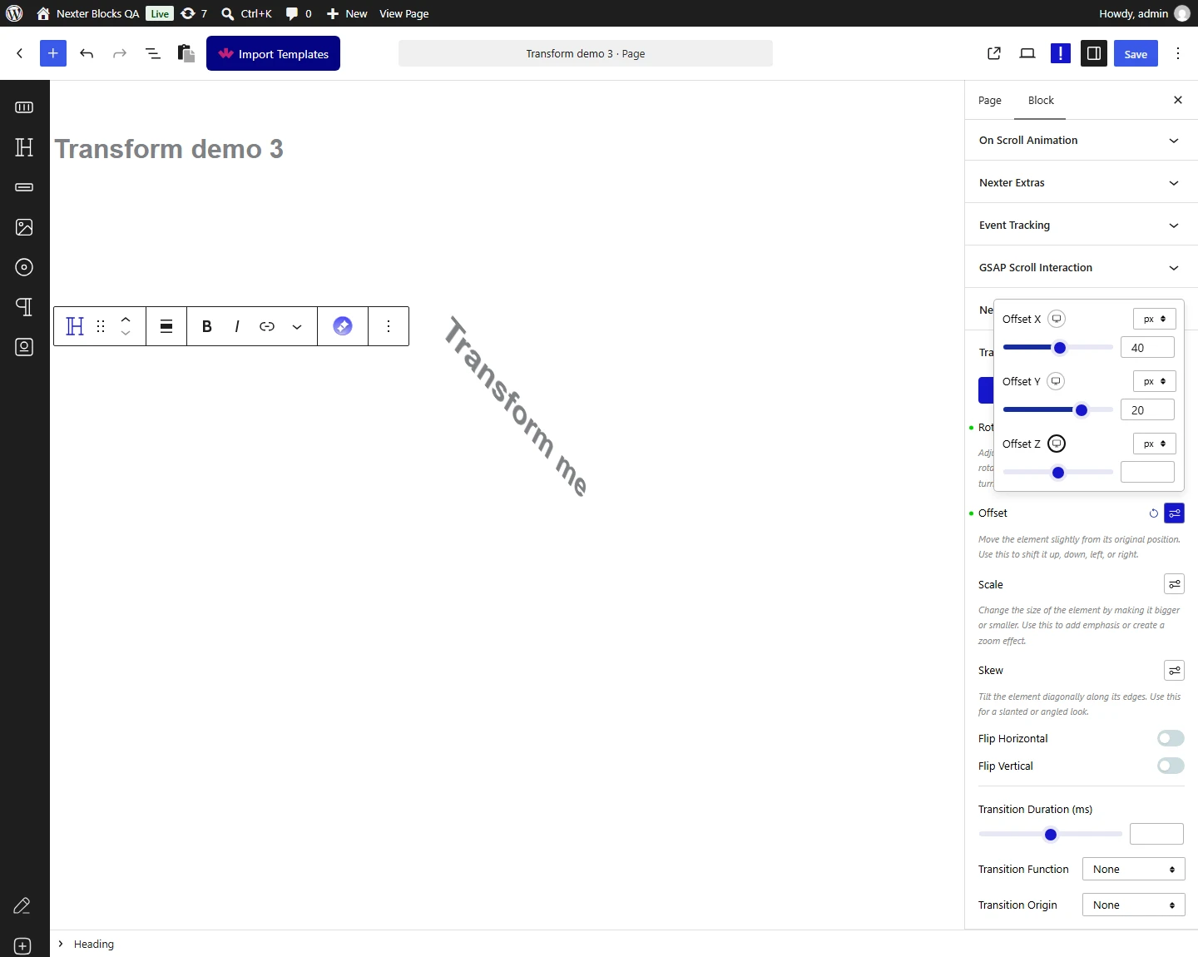Click the blue exclamation mark icon
This screenshot has height=957, width=1198.
pyautogui.click(x=1061, y=53)
